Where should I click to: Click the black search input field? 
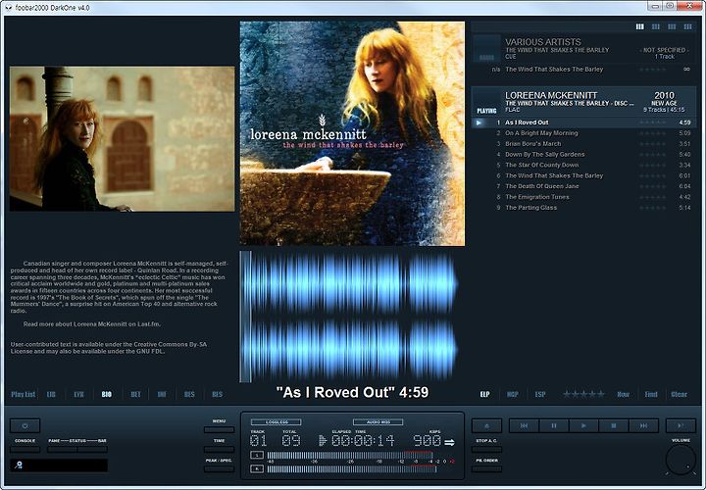[59, 465]
